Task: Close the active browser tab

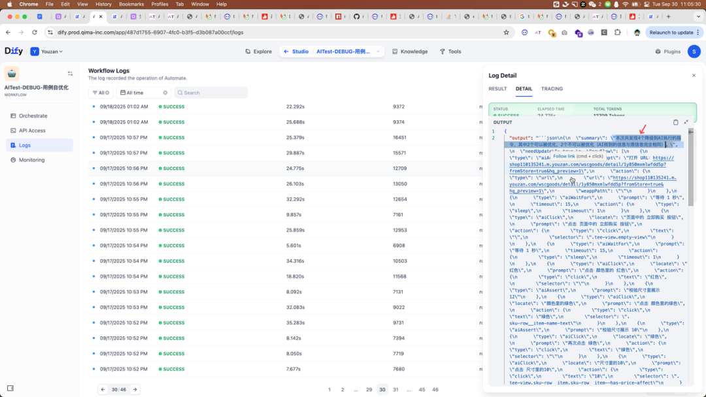Action: (x=101, y=16)
